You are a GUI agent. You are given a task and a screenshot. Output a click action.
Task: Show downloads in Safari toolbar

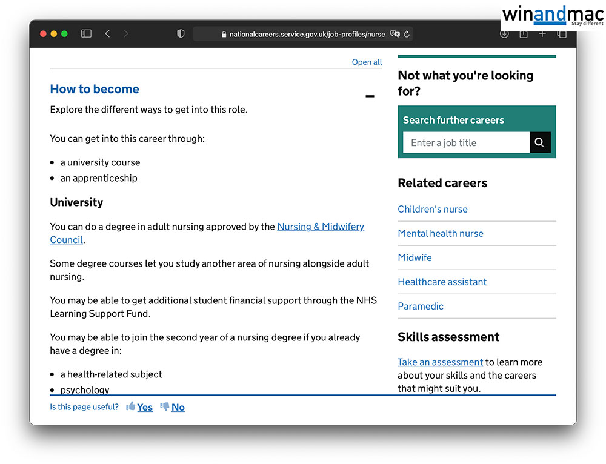click(x=504, y=35)
